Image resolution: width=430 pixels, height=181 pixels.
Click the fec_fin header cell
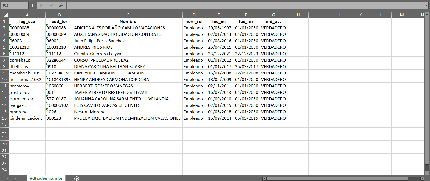pos(246,21)
